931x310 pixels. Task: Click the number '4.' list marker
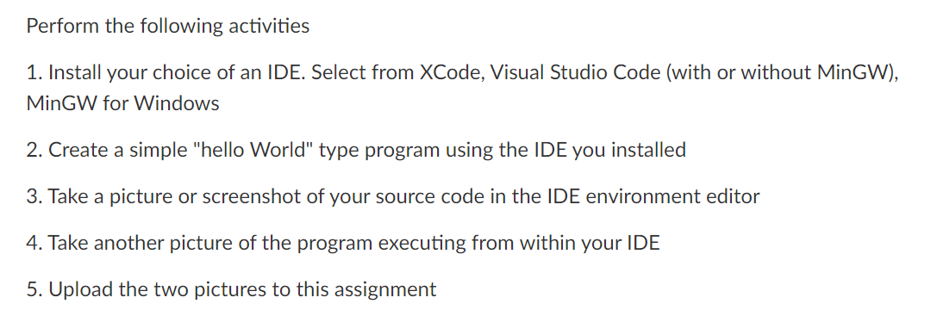[34, 243]
